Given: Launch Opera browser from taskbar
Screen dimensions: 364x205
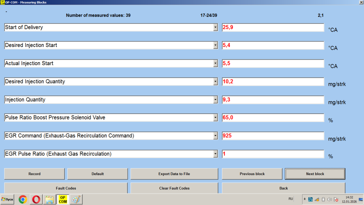Looking at the screenshot, I should click(36, 199).
